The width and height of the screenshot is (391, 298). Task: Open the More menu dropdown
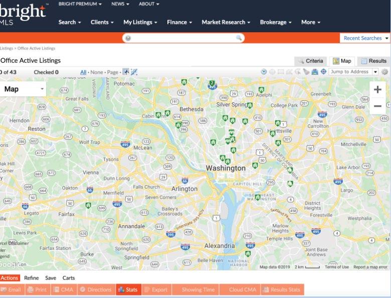(310, 22)
